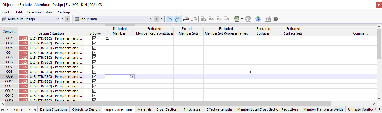Uncheck To Solve for CO3
This screenshot has width=382, height=113.
click(x=94, y=48)
